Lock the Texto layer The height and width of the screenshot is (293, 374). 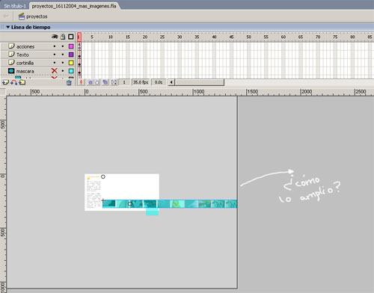coord(63,55)
